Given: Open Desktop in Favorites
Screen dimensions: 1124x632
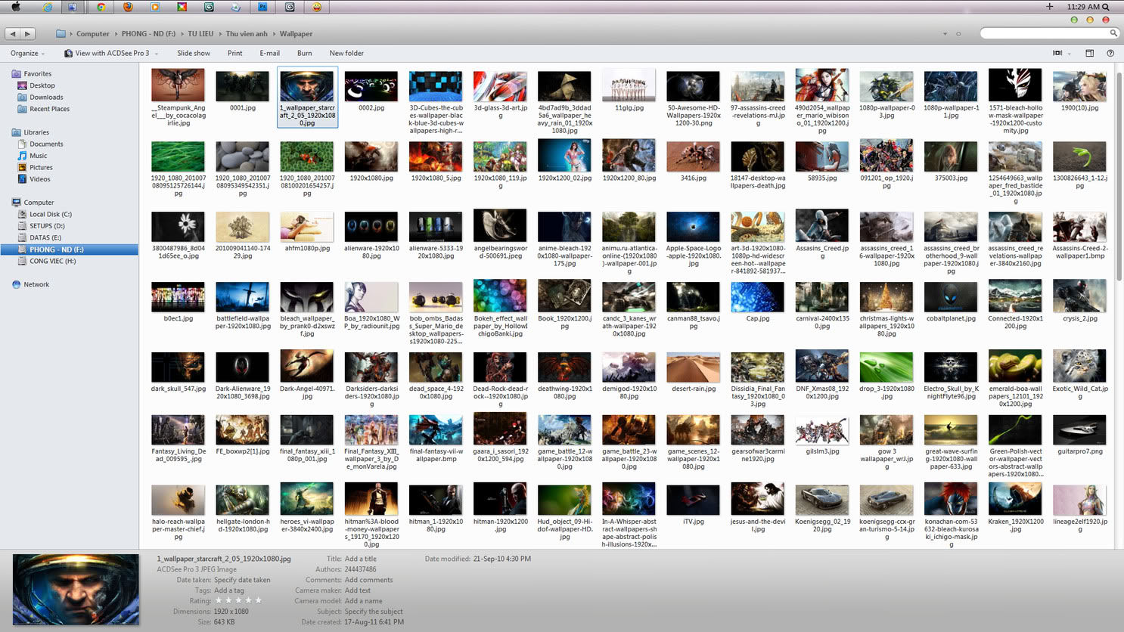Looking at the screenshot, I should [42, 85].
